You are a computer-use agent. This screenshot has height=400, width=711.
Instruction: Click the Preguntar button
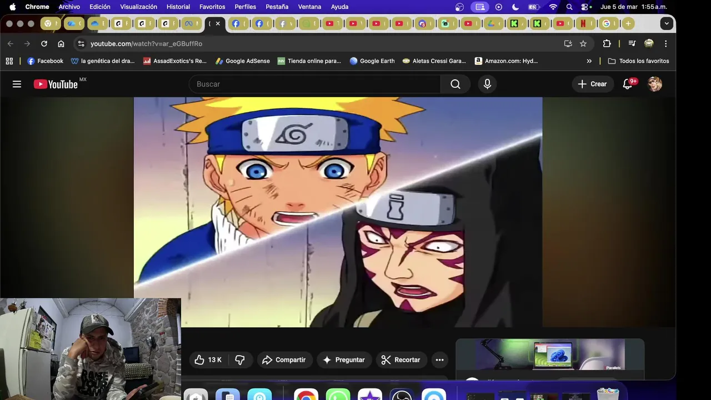[344, 360]
